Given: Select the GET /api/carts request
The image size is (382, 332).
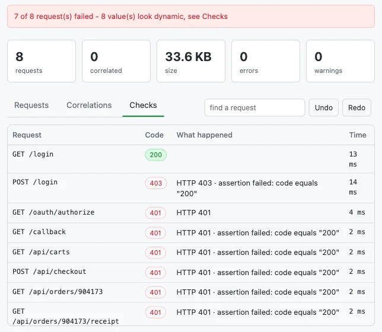Looking at the screenshot, I should coord(191,253).
